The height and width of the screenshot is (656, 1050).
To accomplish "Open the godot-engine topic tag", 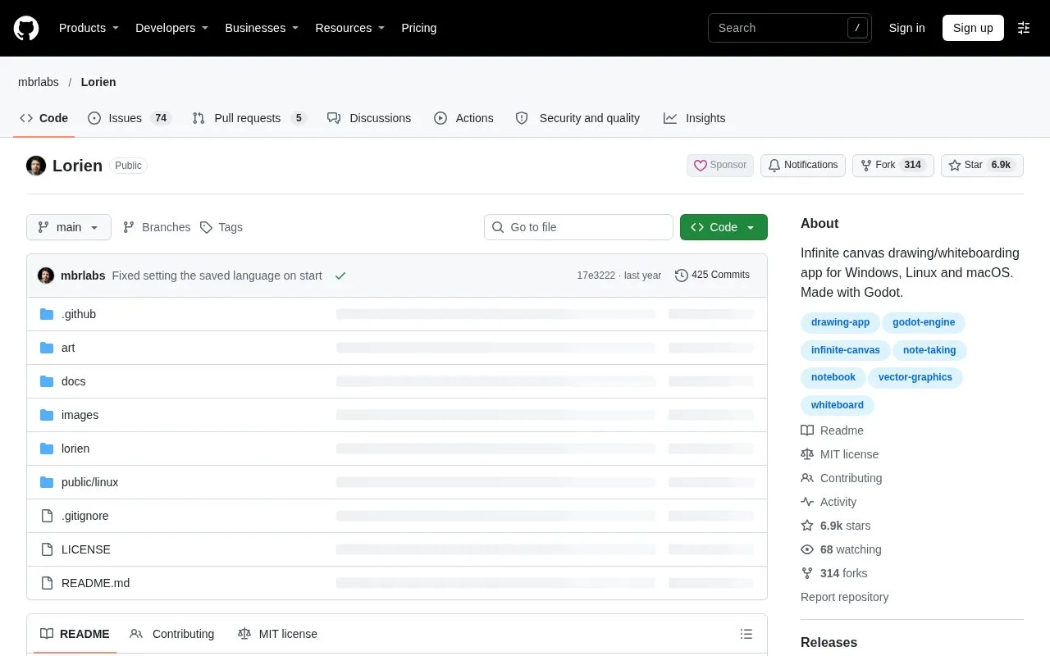I will [x=924, y=322].
